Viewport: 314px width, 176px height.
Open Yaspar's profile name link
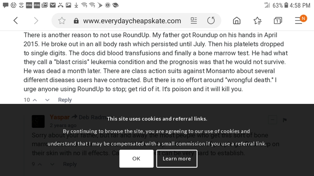60,117
